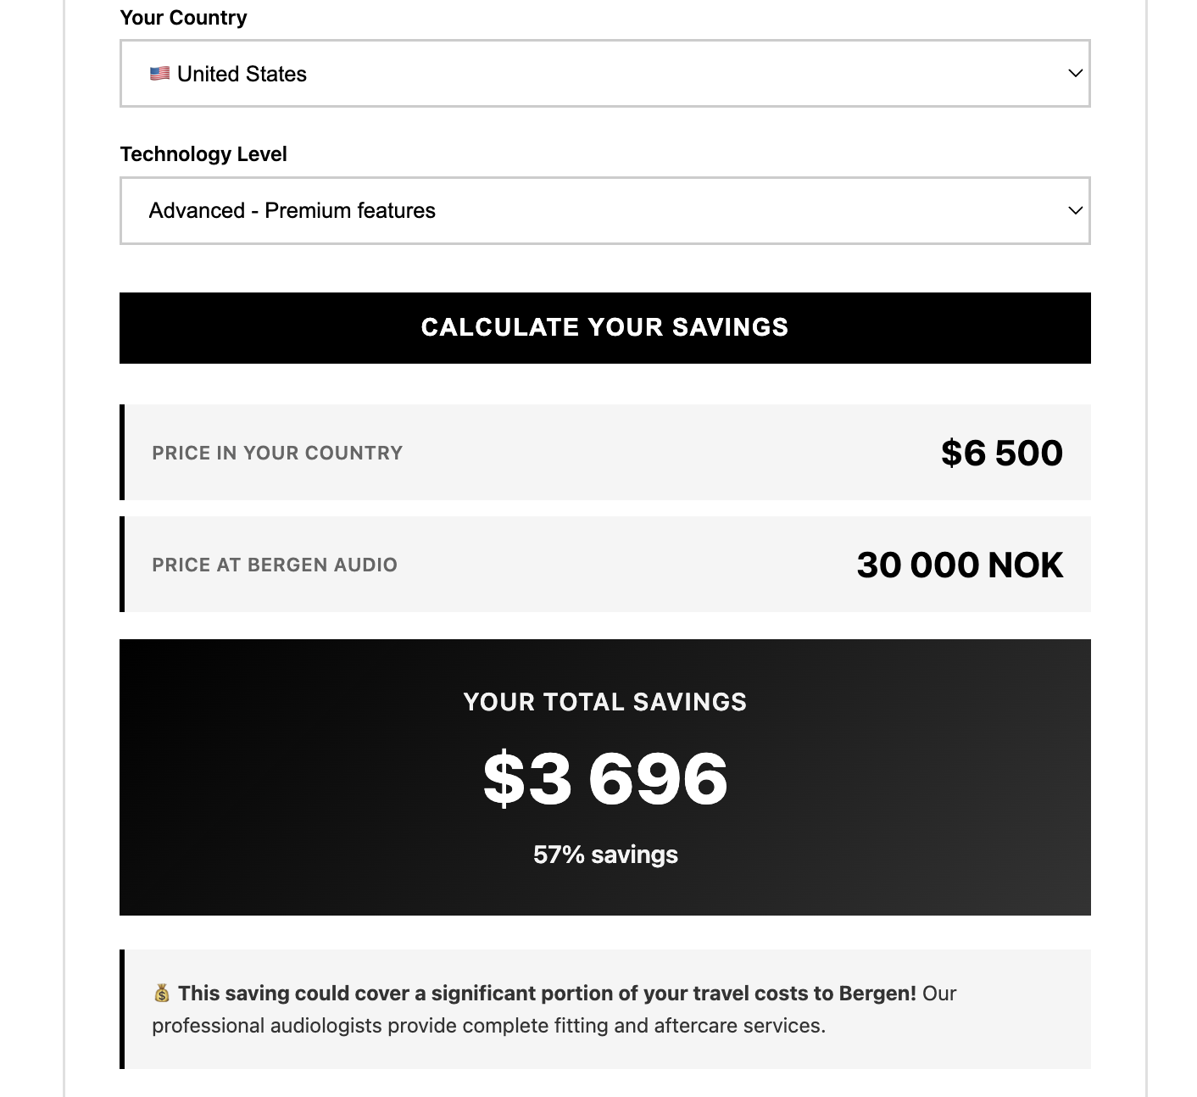The image size is (1197, 1097).
Task: Click the Price At Bergen Audio row
Action: tap(604, 564)
